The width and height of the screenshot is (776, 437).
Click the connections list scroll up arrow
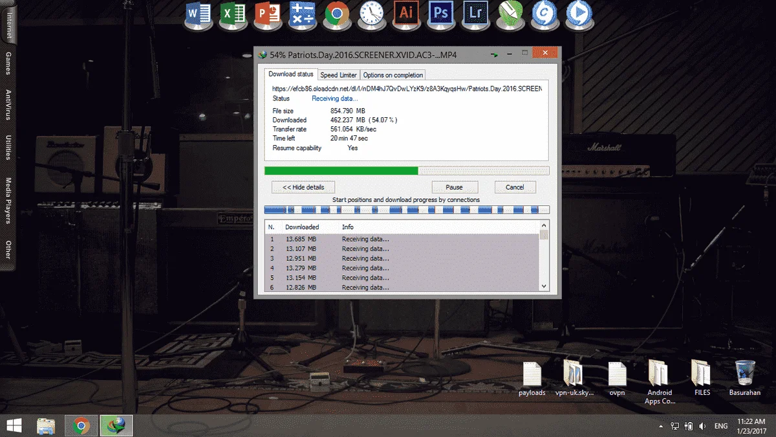pyautogui.click(x=544, y=225)
